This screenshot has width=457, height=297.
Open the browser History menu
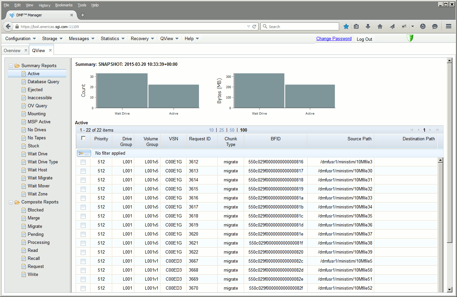pos(45,5)
